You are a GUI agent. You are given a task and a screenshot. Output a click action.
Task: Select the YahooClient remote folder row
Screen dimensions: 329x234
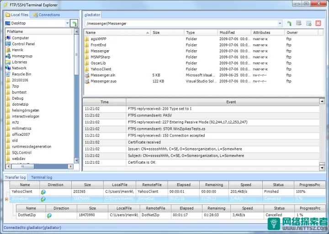tap(203, 69)
